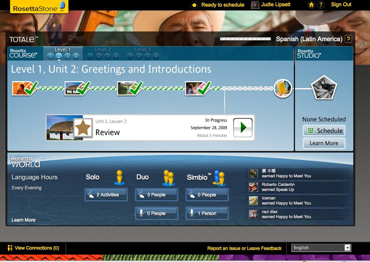Click the course progress bar
The width and height of the screenshot is (370, 262).
tap(245, 39)
